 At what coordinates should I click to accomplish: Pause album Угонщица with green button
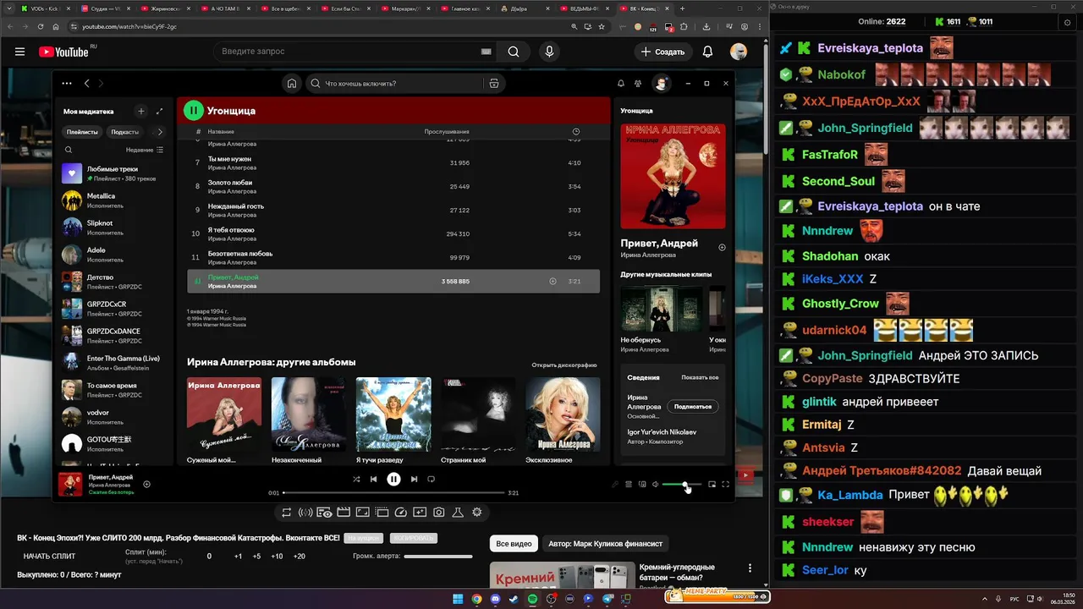pyautogui.click(x=194, y=110)
